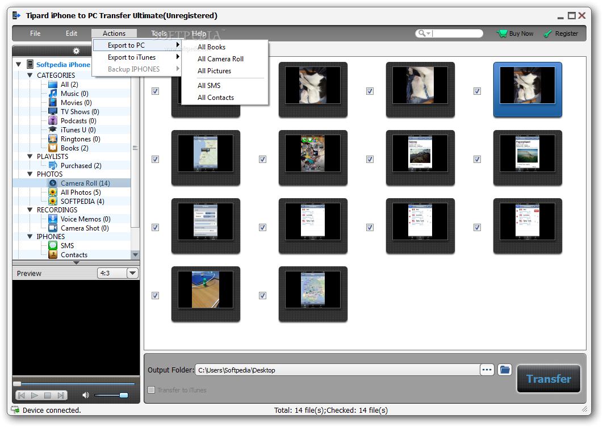Open the File menu
Image resolution: width=603 pixels, height=427 pixels.
[35, 34]
